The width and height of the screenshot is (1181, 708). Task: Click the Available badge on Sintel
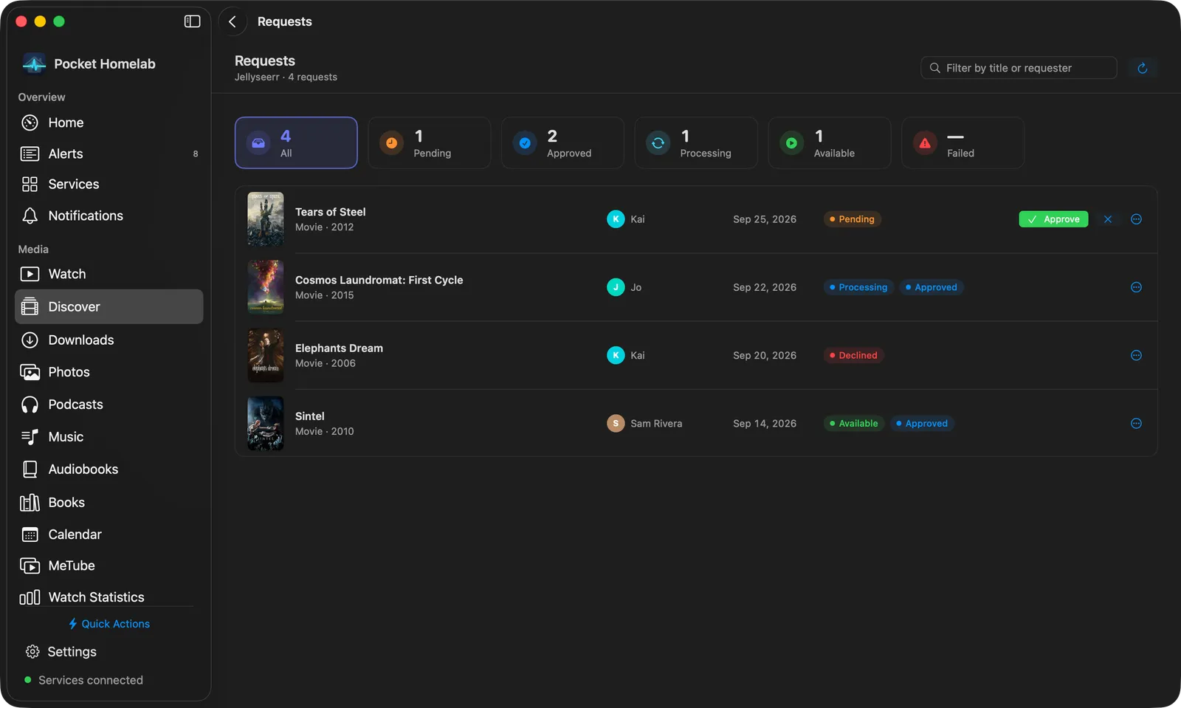point(854,423)
